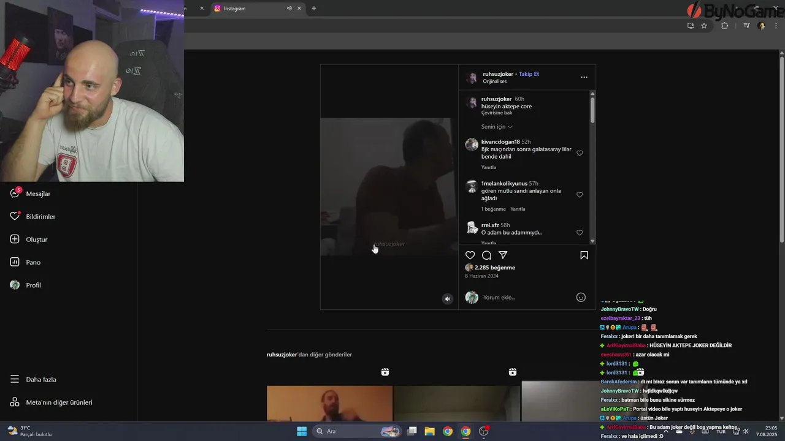Like 1melankolikyunus's comment
Screen dimensions: 785x441
point(580,195)
